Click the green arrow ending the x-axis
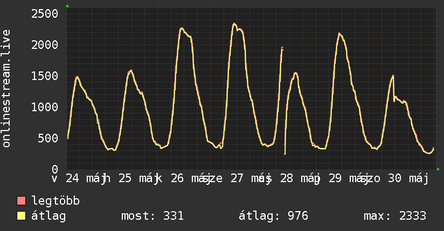Screen dimensions: 444x231 point(438,169)
